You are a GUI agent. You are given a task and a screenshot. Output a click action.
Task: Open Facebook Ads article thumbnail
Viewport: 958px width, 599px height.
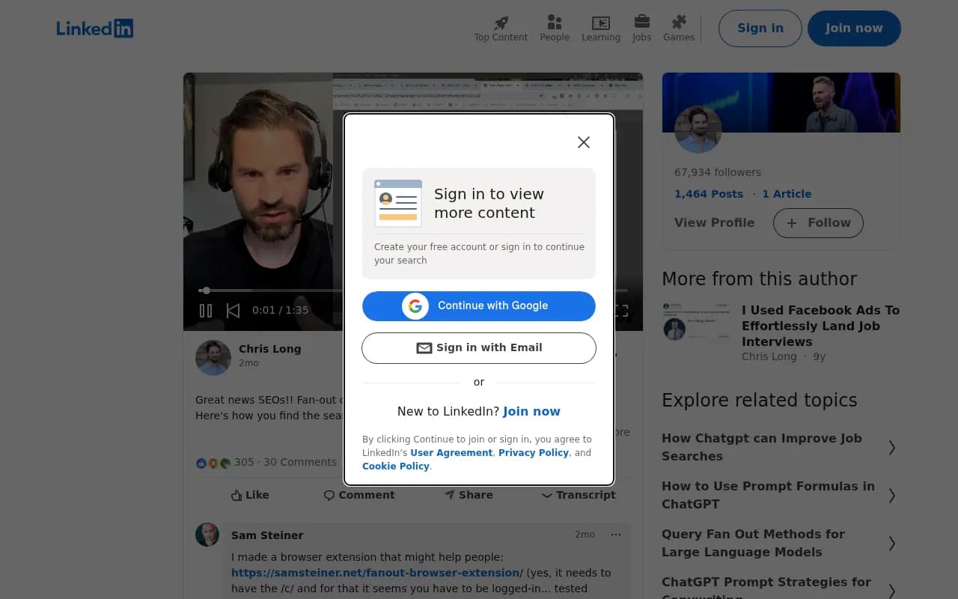tap(698, 322)
